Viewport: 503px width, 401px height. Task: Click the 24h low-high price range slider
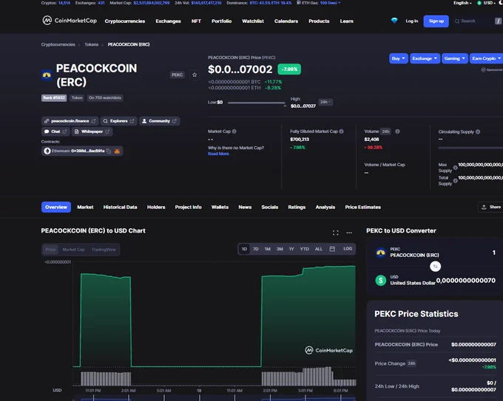(x=256, y=103)
